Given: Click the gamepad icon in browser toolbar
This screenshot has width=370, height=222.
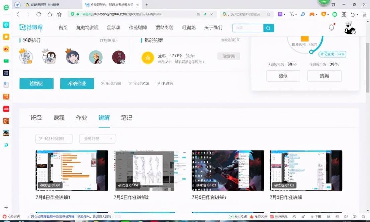Looking at the screenshot, I should click(312, 14).
